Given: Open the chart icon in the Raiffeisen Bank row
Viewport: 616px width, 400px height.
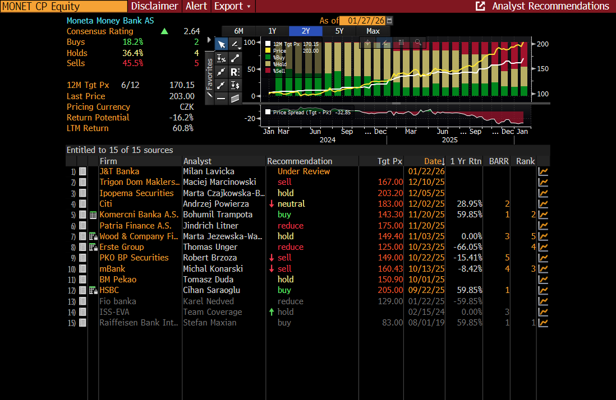Looking at the screenshot, I should tap(543, 323).
